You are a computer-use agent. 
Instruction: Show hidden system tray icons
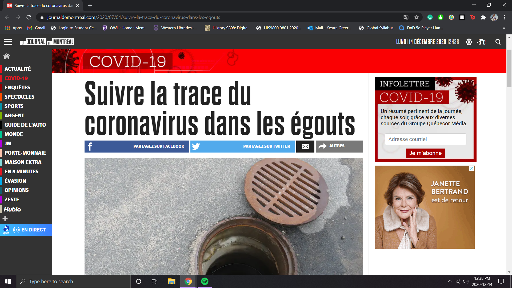click(x=450, y=281)
